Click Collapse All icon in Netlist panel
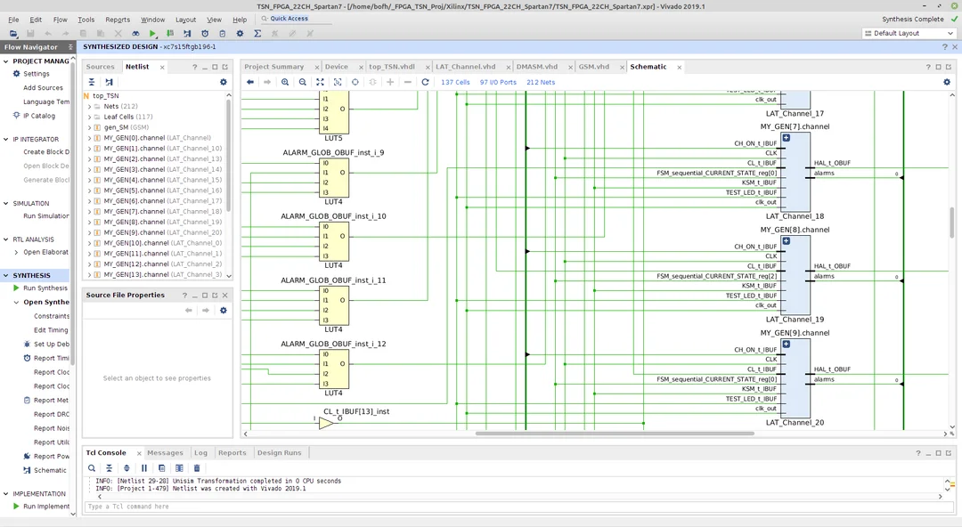 (92, 82)
